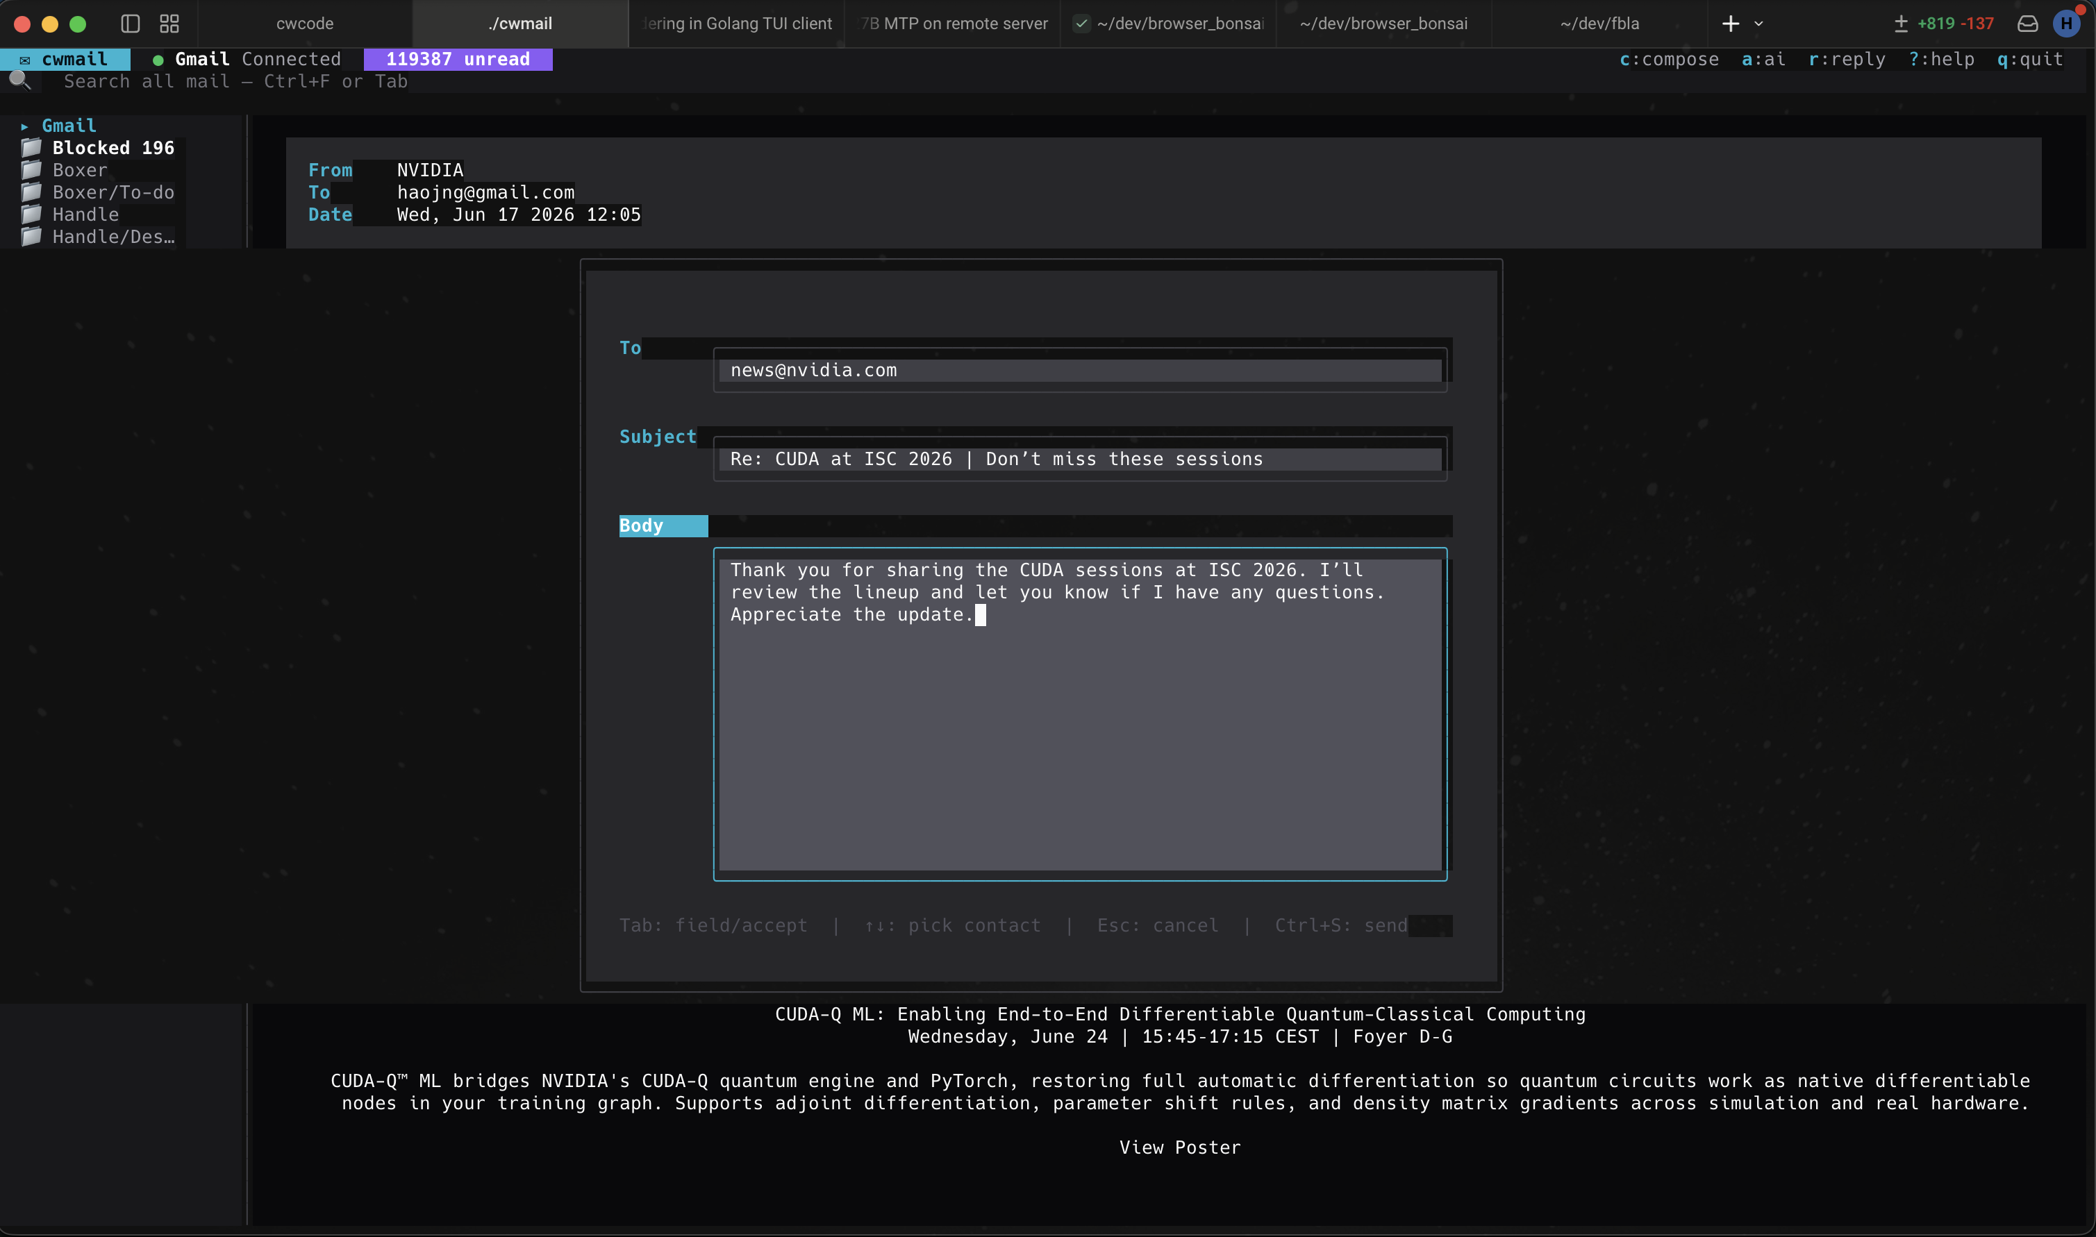
Task: Click the c:compose shortcut
Action: click(x=1668, y=59)
